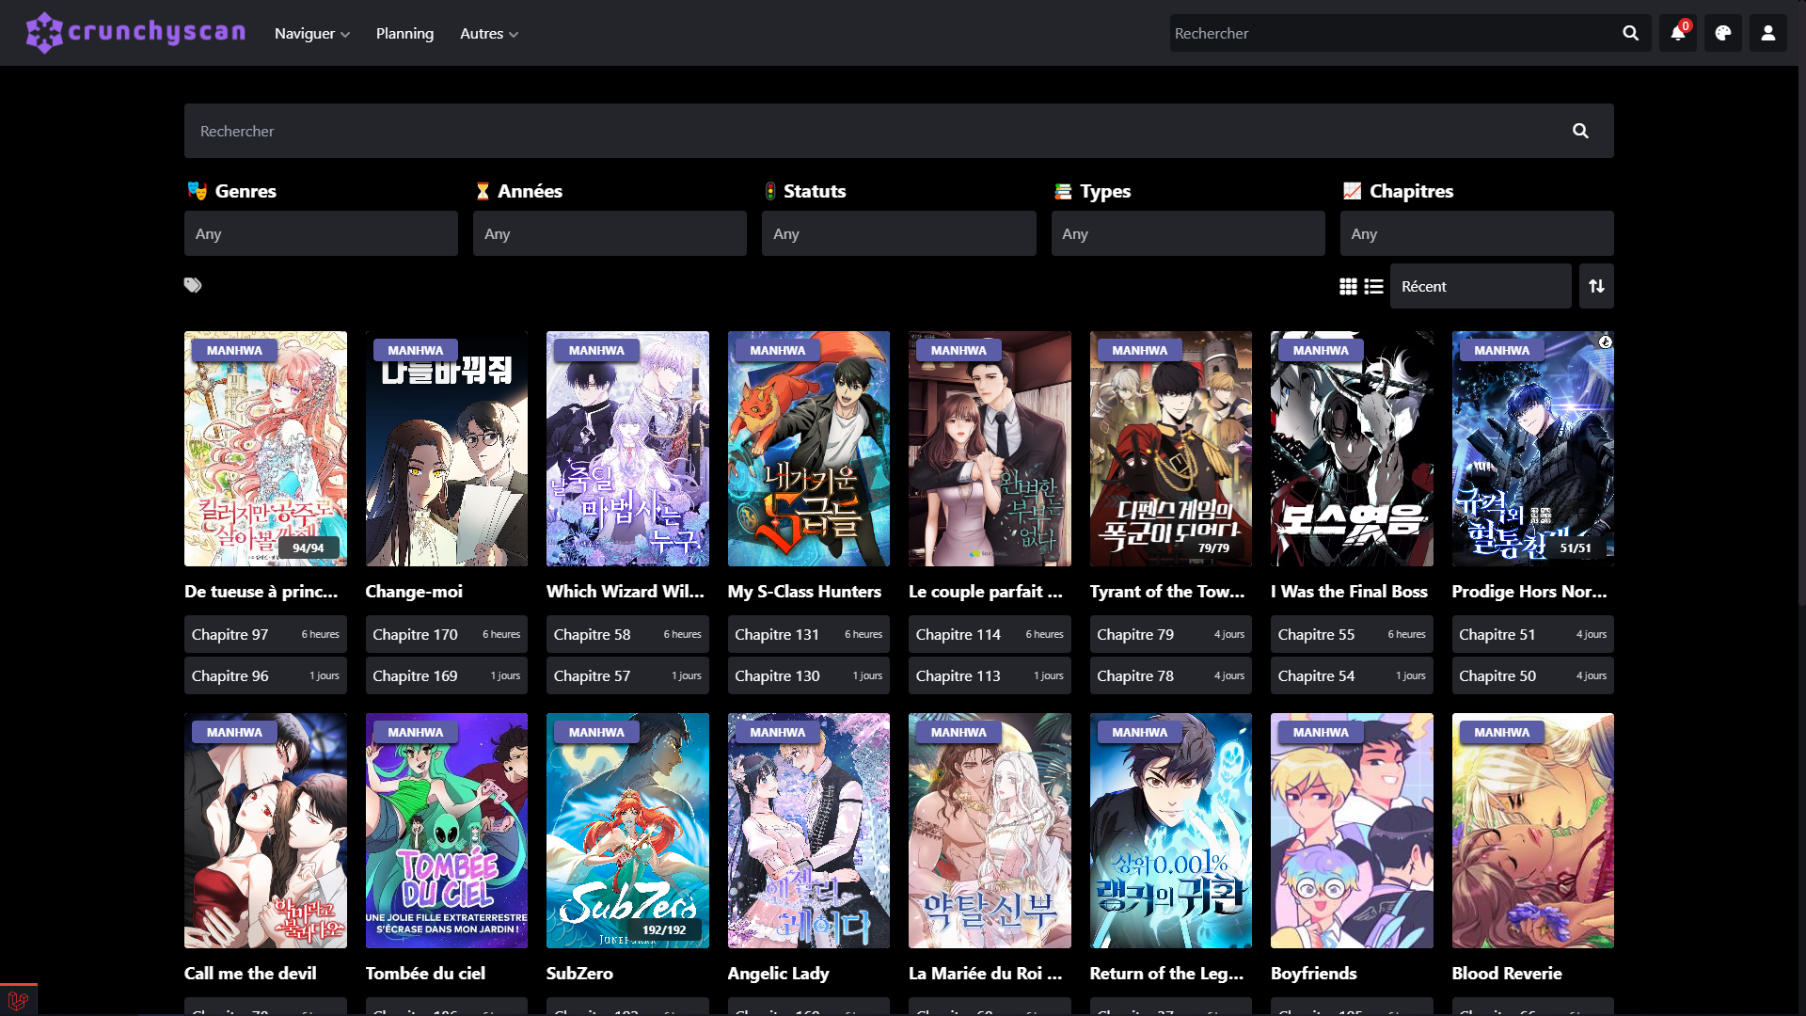The height and width of the screenshot is (1016, 1806).
Task: Open Chapitre 130 entry
Action: tap(809, 675)
